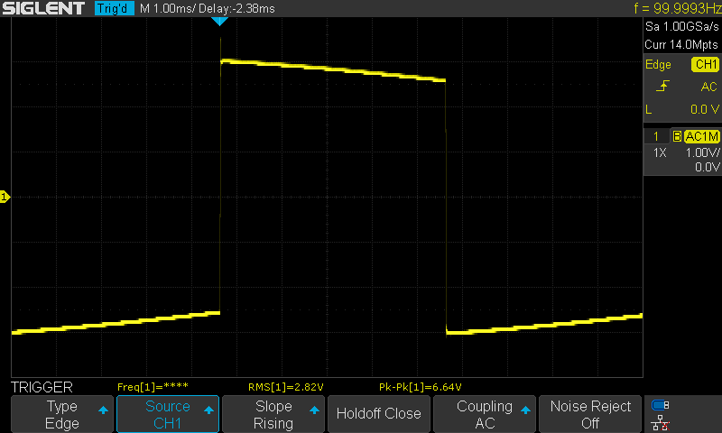Click the Curr 14.0Mpts memory depth
722x433 pixels.
click(681, 44)
